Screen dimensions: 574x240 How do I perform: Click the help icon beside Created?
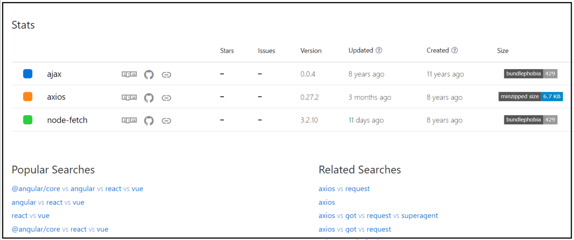tap(454, 50)
